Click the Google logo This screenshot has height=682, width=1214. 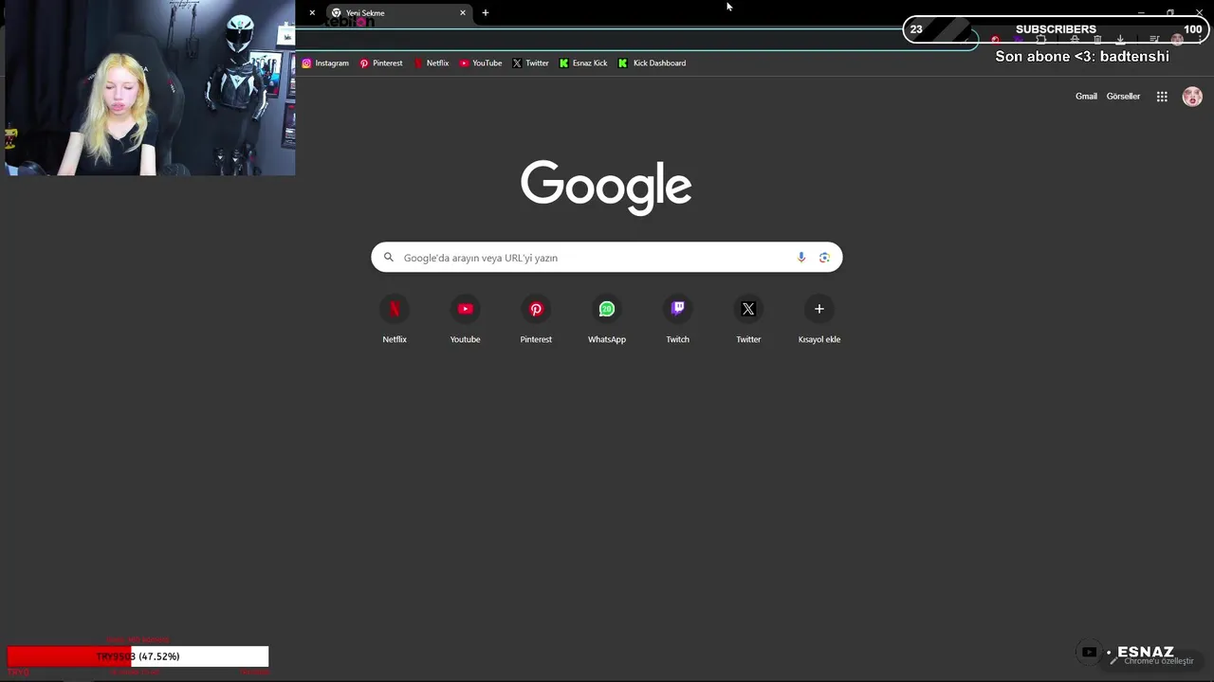tap(606, 188)
